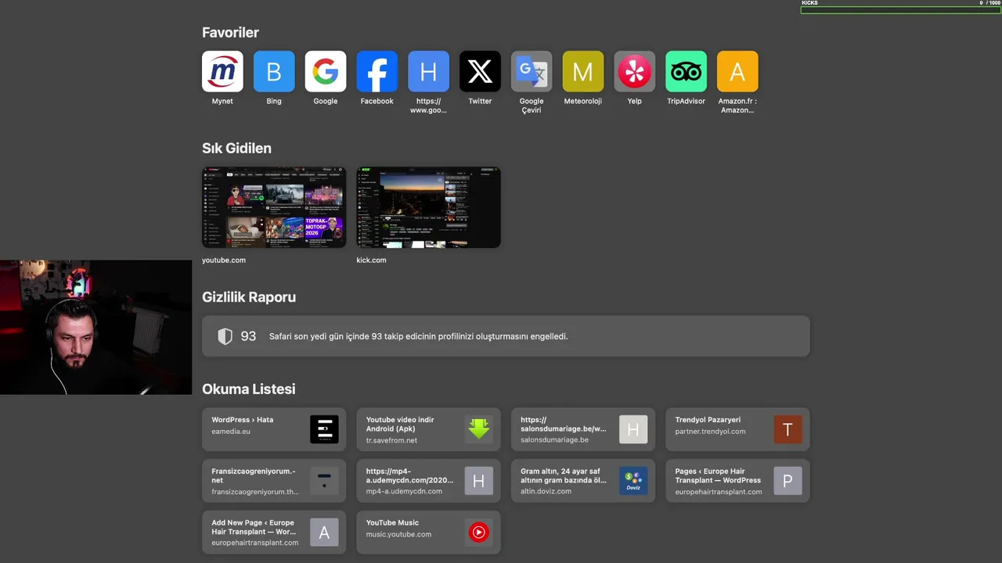The width and height of the screenshot is (1002, 563).
Task: Click the H icon of salonsdumariage.be
Action: pos(633,429)
